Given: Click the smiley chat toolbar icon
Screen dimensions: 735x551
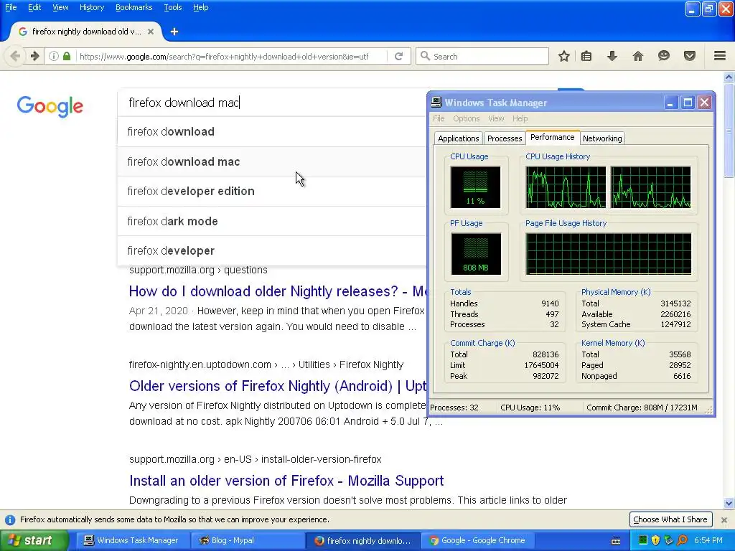Looking at the screenshot, I should [664, 56].
